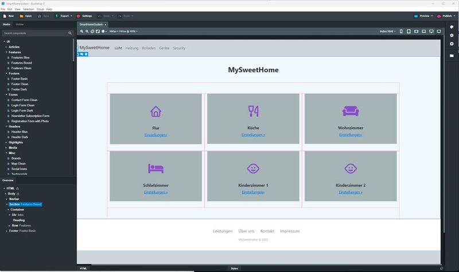Click the Heading node in Overview
The height and width of the screenshot is (272, 459).
point(19,220)
